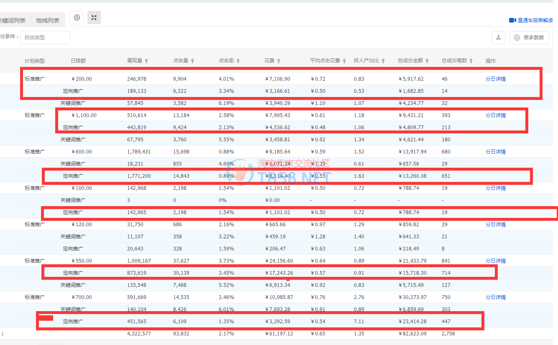The image size is (558, 345).
Task: Sort by 总成交笔数 column arrow
Action: (471, 61)
